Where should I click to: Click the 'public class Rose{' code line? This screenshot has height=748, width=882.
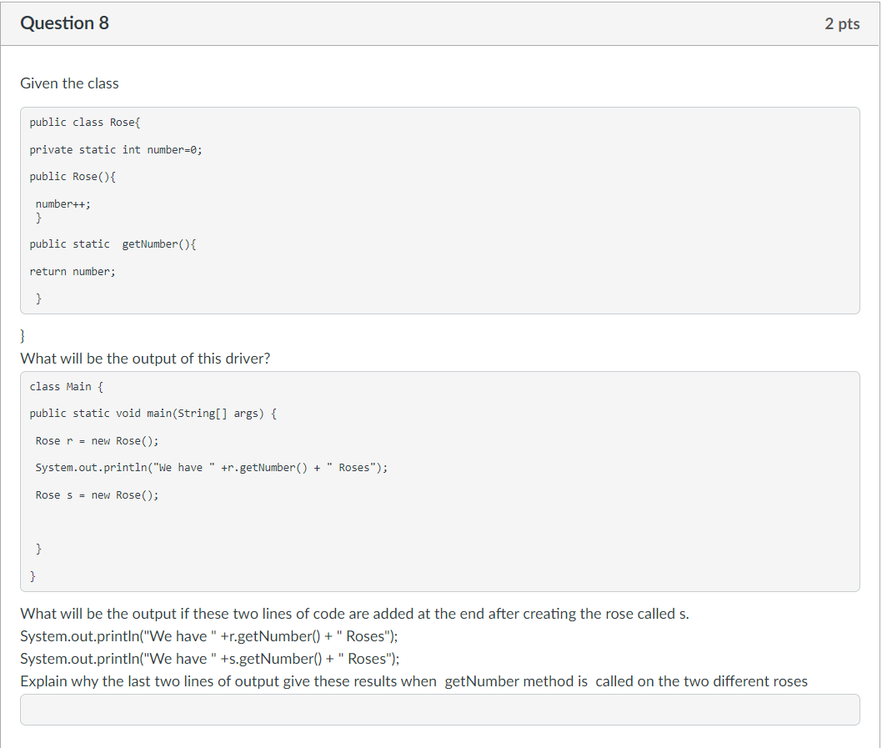(85, 122)
